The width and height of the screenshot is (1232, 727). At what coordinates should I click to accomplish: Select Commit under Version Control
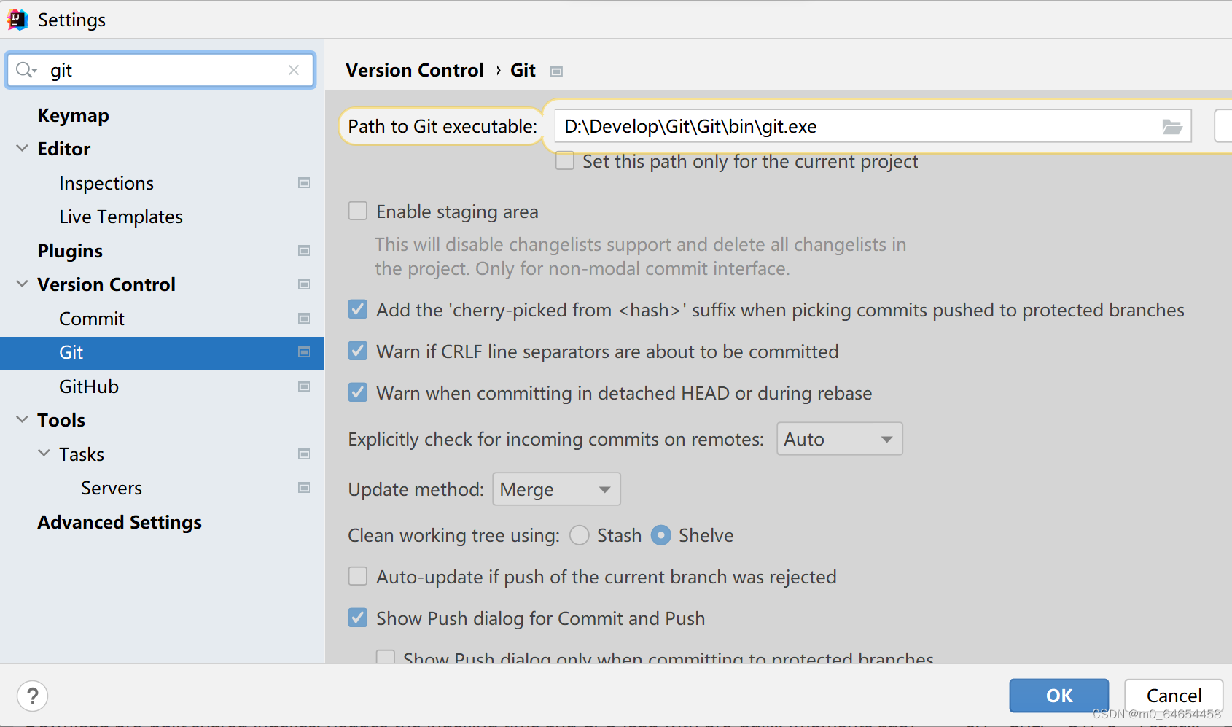[92, 319]
